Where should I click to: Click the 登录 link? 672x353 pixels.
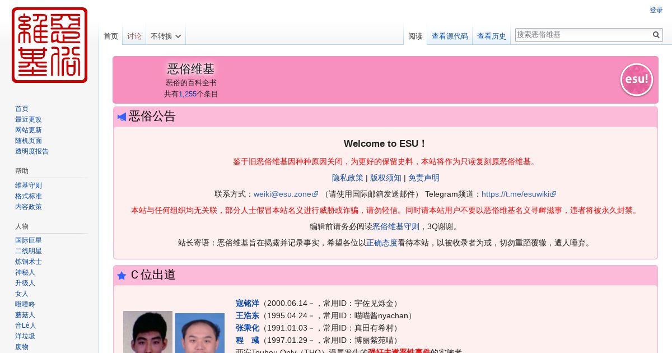656,10
